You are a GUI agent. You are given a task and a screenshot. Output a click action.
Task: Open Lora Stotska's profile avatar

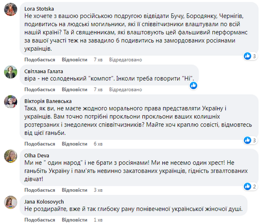[x=10, y=9]
